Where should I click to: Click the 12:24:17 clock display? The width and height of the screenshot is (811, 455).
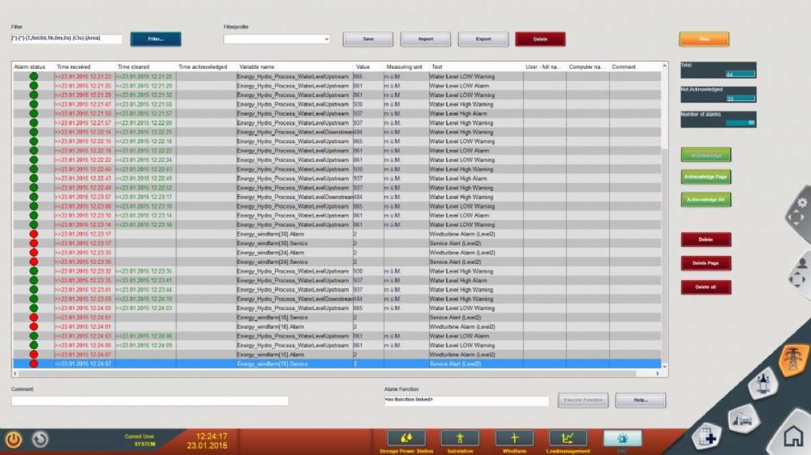point(212,436)
